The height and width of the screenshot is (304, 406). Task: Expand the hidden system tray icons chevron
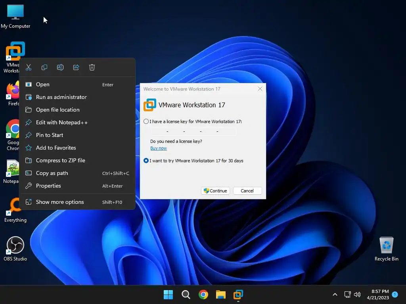point(335,294)
